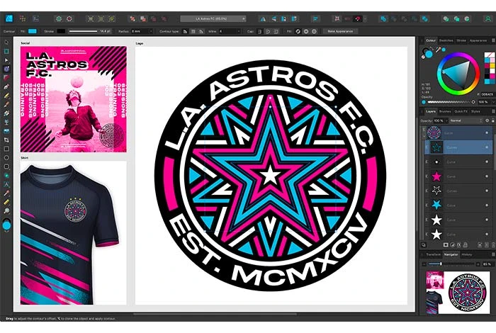Switch to the Pixel persona icon
This screenshot has height=333, width=496.
(x=23, y=18)
